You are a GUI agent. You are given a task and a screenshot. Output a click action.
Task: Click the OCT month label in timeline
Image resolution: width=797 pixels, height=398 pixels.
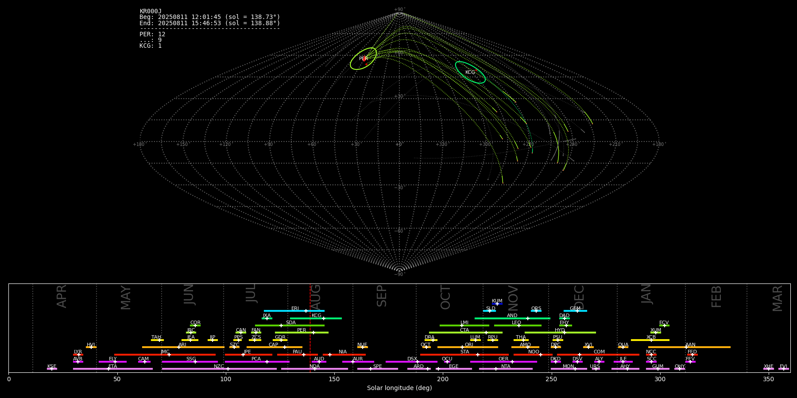(x=445, y=297)
